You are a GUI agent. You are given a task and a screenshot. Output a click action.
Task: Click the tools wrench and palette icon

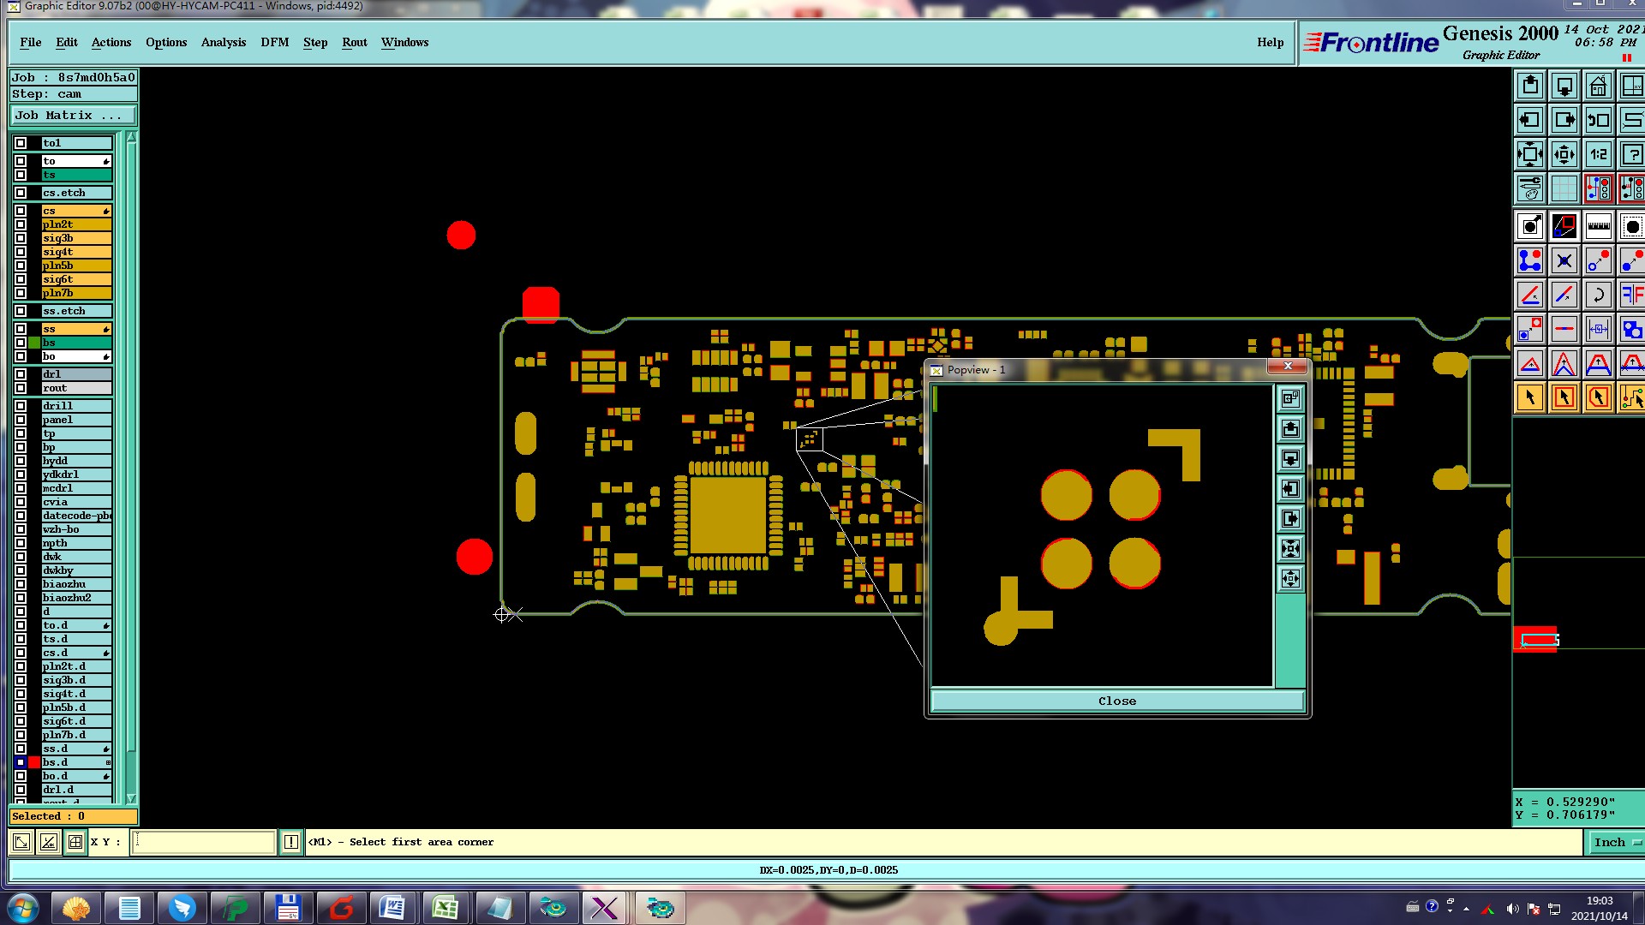point(1529,189)
